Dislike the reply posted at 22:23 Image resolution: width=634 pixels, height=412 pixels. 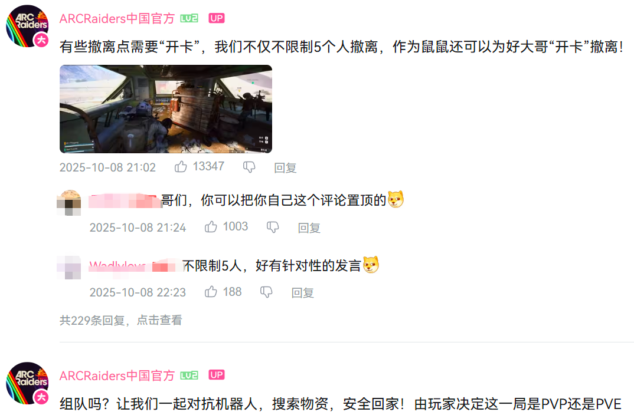[x=266, y=291]
